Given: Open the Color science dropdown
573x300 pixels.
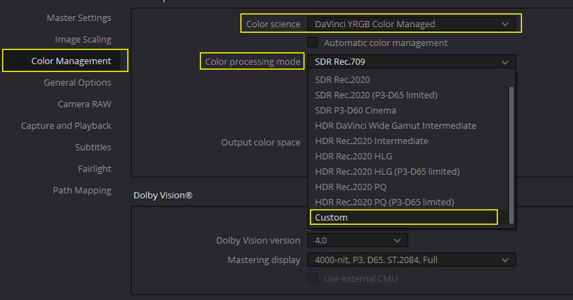Looking at the screenshot, I should tap(411, 24).
